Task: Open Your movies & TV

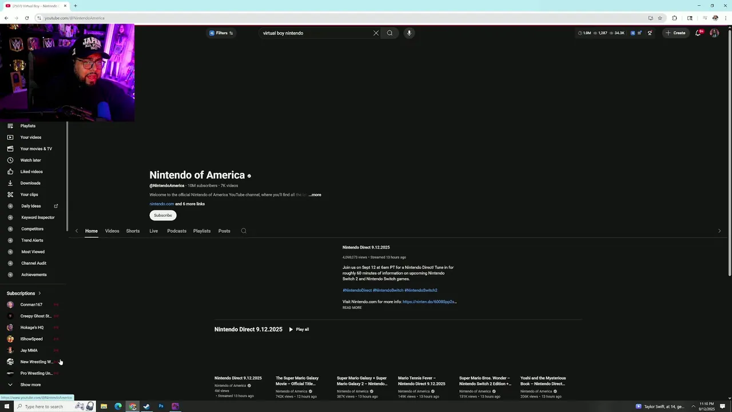Action: coord(36,149)
